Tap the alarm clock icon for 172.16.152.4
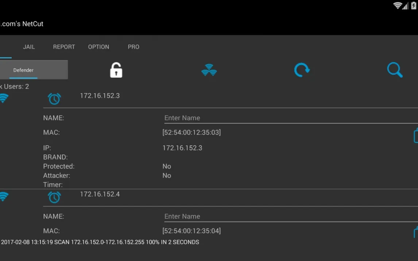418x261 pixels. (x=54, y=197)
